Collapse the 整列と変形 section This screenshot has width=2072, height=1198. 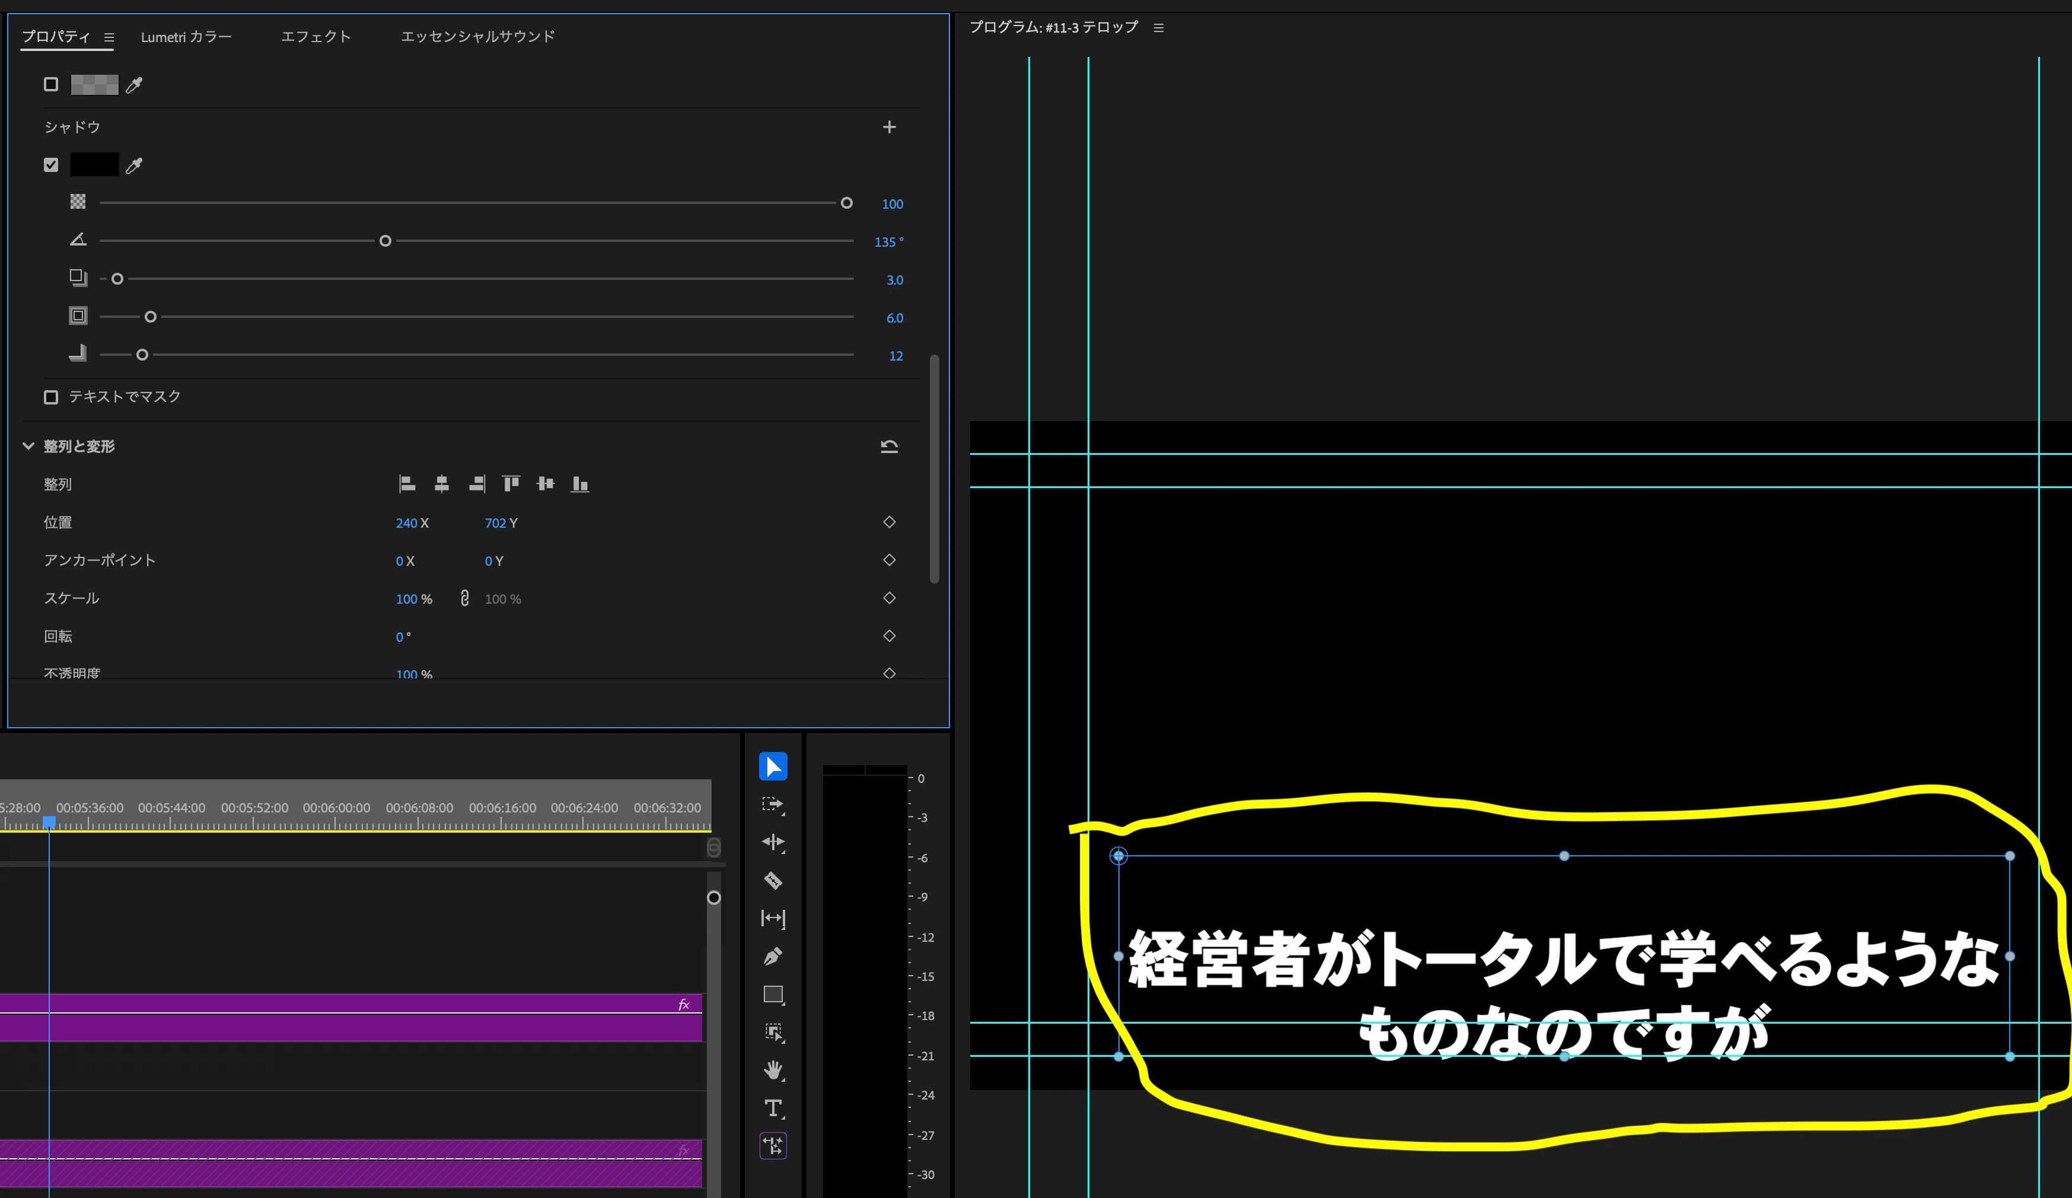28,445
